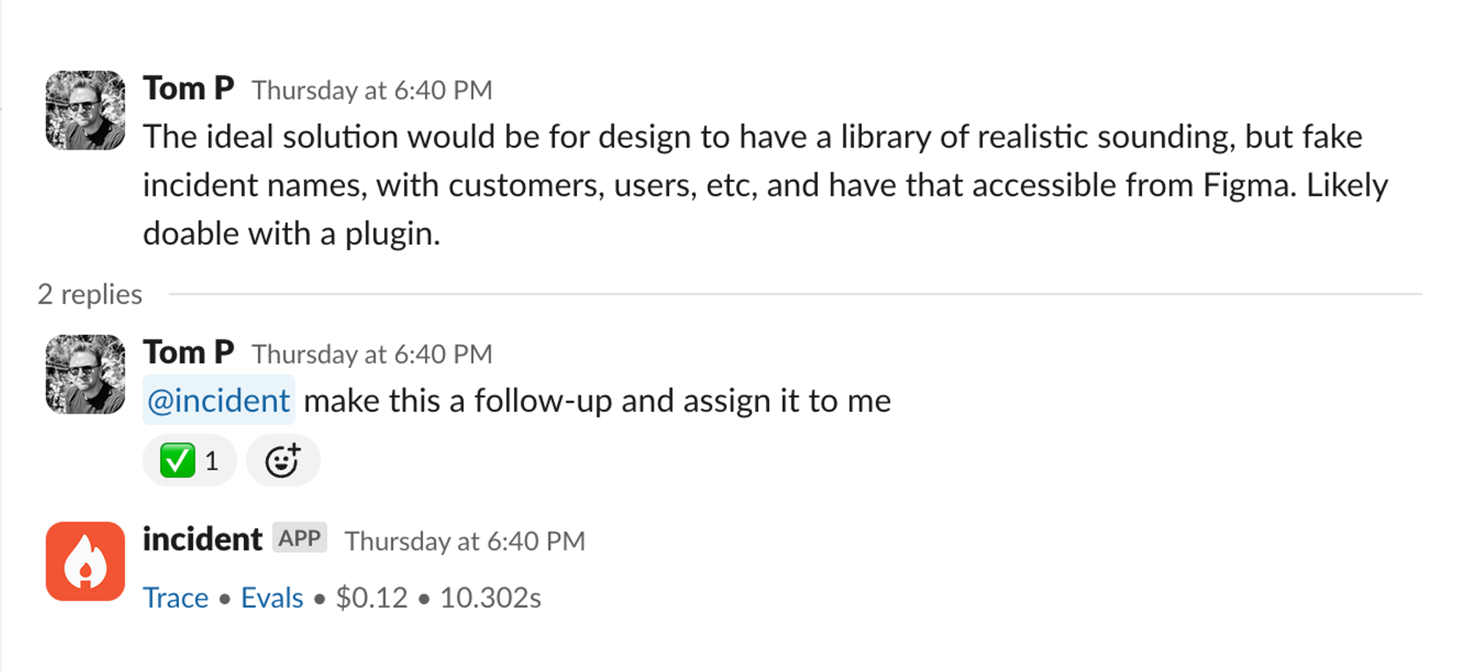
Task: Toggle the green checkmark reaction
Action: click(x=189, y=461)
